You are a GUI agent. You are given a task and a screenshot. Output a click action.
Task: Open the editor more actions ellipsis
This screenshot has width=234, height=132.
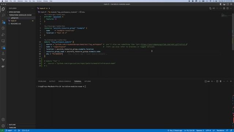231,8
